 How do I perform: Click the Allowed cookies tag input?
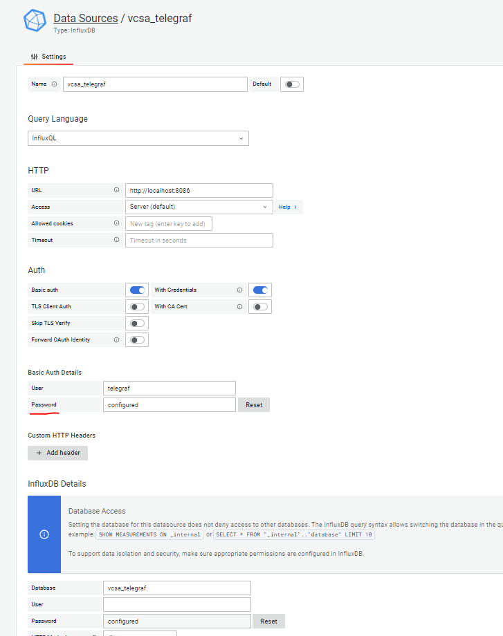[169, 223]
